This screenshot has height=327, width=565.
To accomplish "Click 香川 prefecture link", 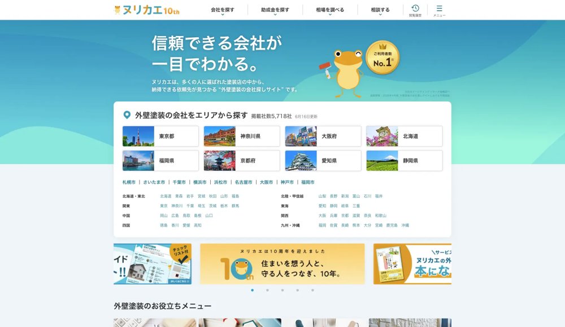I will 175,225.
